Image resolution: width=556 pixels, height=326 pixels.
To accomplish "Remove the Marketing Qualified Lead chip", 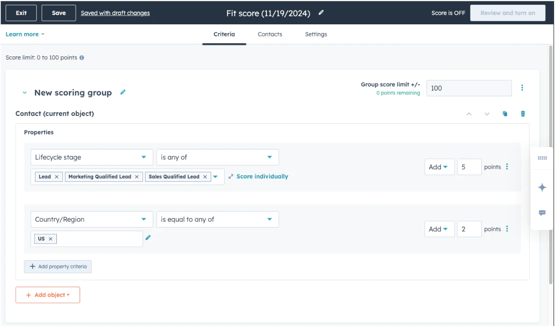I will tap(136, 177).
